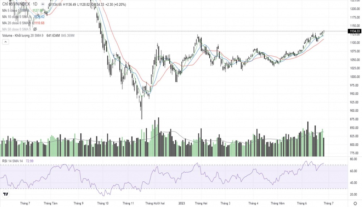The width and height of the screenshot is (362, 207).
Task: Select the MA 20 indicator legend
Action: point(17,23)
